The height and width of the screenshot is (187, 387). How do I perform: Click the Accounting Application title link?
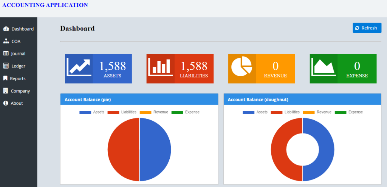(45, 5)
